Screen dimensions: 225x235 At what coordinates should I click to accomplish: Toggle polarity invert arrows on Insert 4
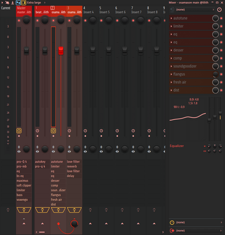85,147
